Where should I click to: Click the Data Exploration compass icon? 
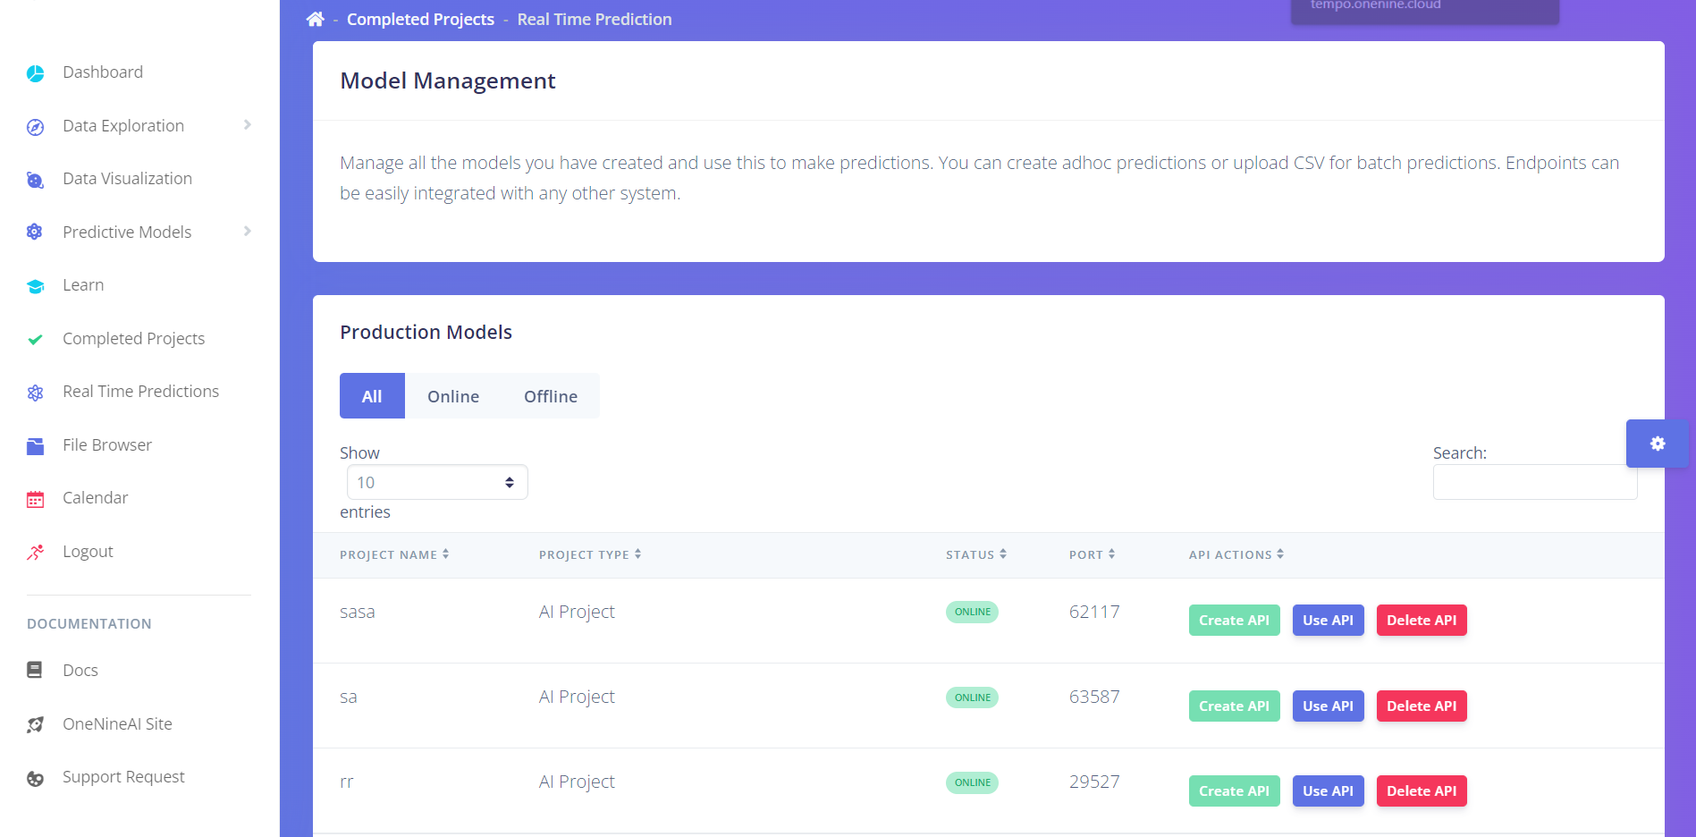[x=35, y=127]
